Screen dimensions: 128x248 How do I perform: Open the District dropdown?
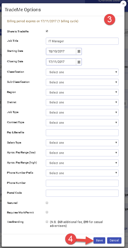click(82, 102)
